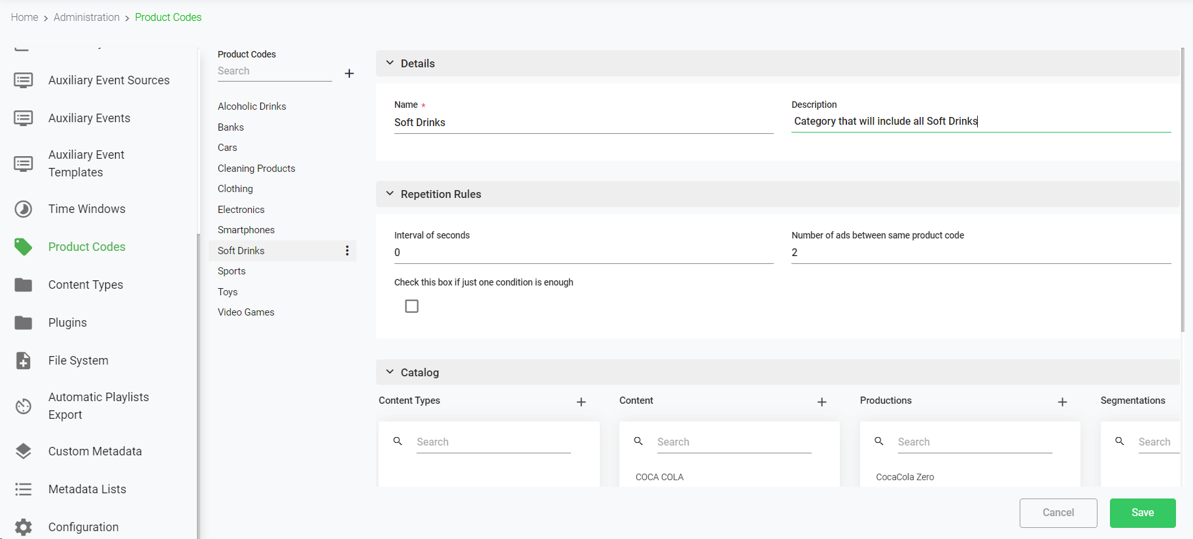Save the Soft Drinks product code

[1142, 513]
